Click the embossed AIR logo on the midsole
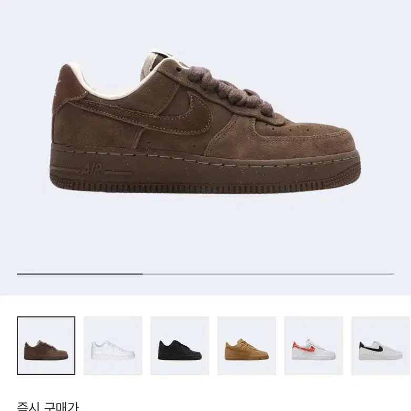 pyautogui.click(x=92, y=169)
